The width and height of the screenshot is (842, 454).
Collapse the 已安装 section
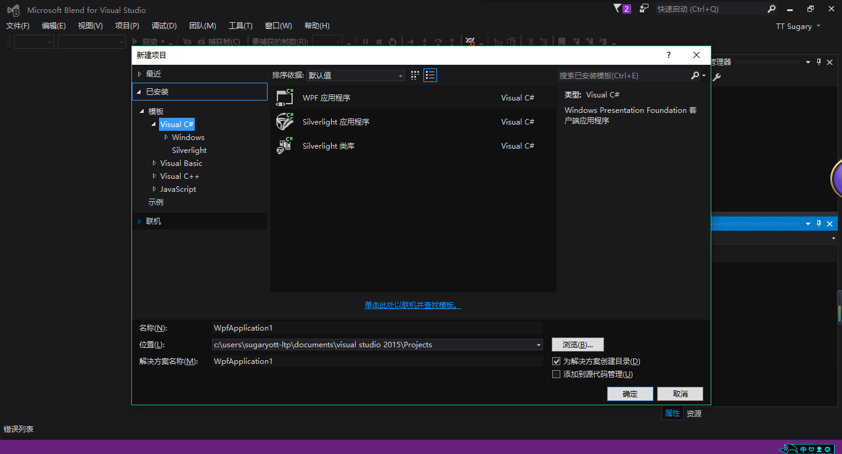(x=140, y=91)
